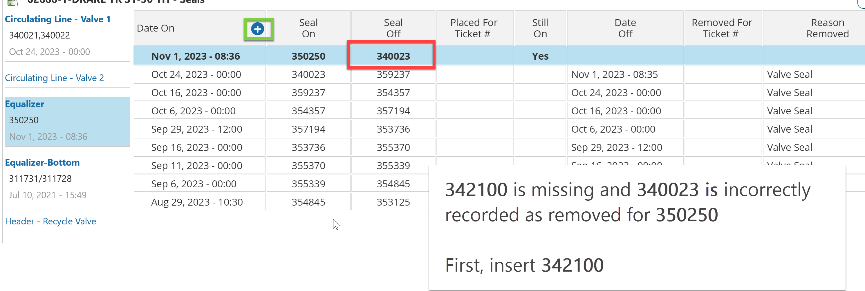
Task: Select the Equalizer seal location
Action: point(24,104)
